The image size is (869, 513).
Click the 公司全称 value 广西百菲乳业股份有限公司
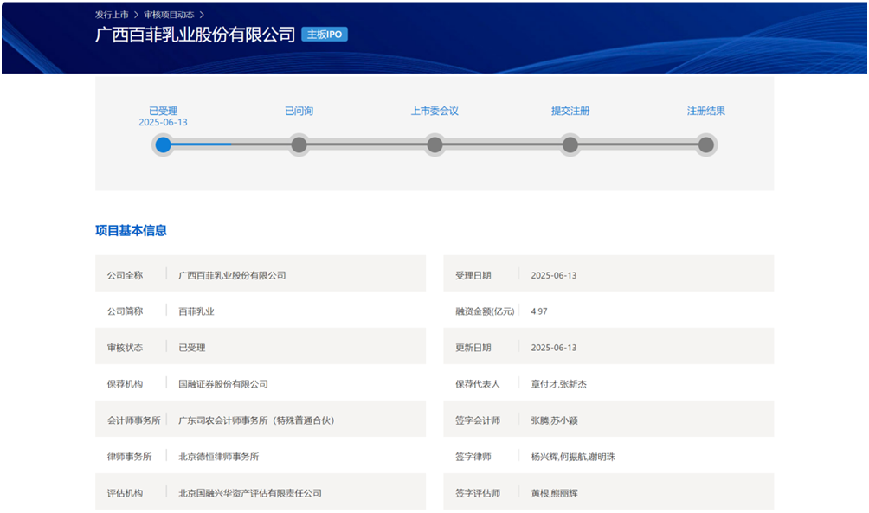[232, 275]
